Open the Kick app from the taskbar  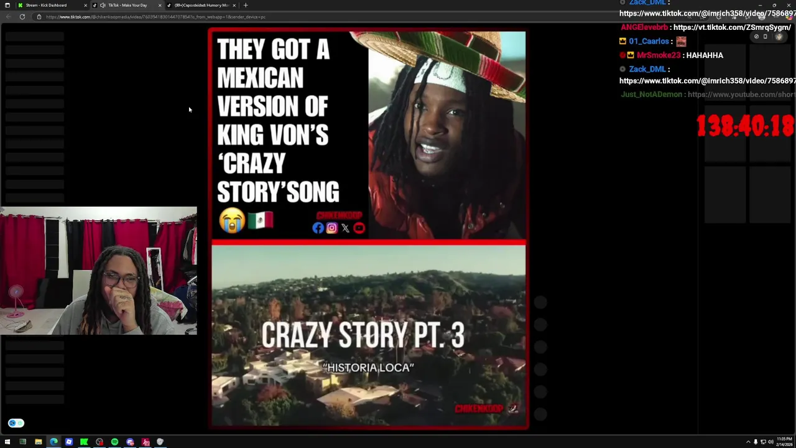pyautogui.click(x=84, y=442)
